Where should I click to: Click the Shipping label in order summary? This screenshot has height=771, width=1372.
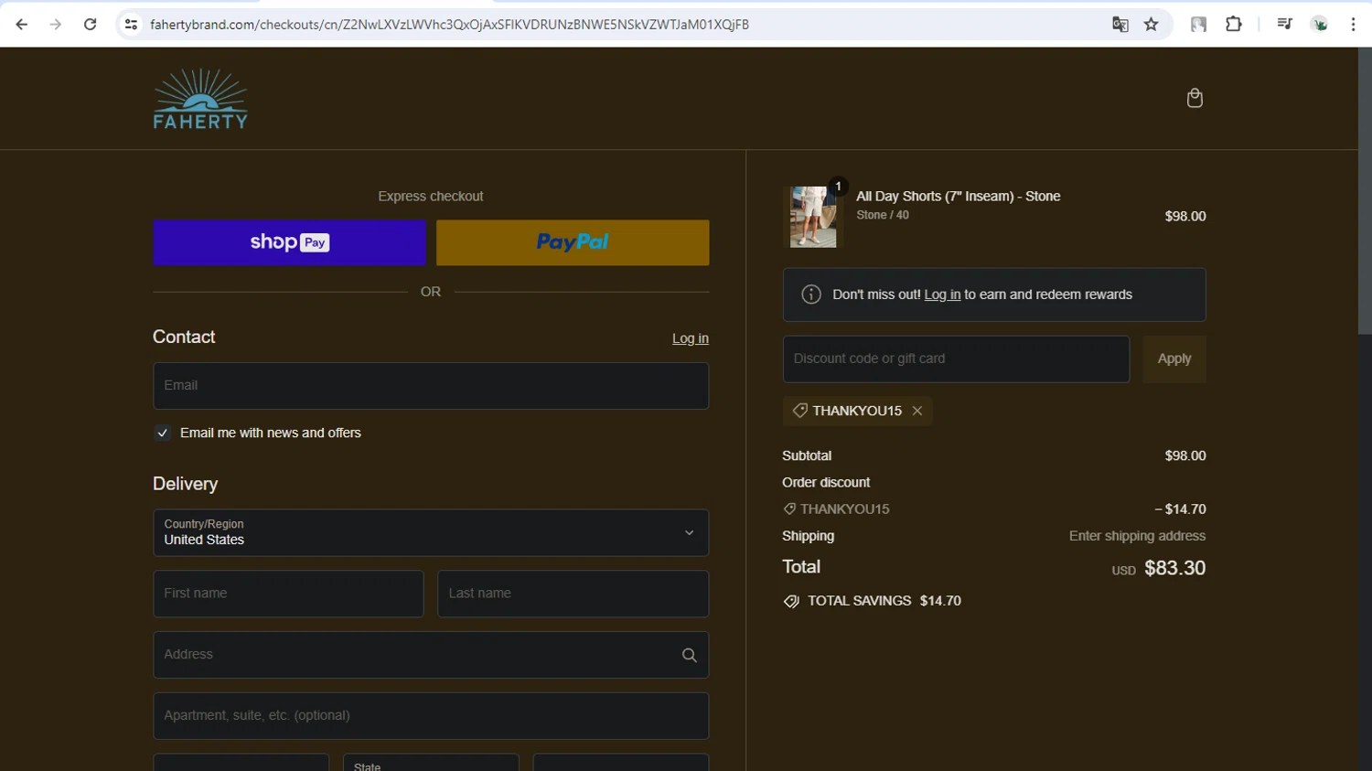808,536
